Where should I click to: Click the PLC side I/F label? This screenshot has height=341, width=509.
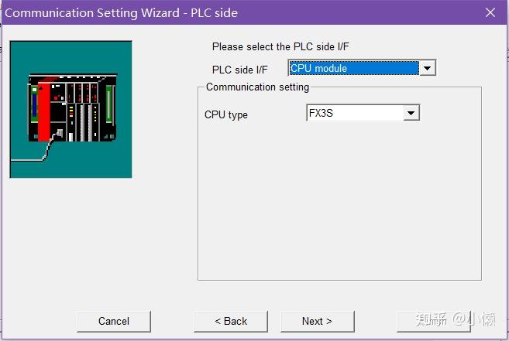(x=240, y=70)
